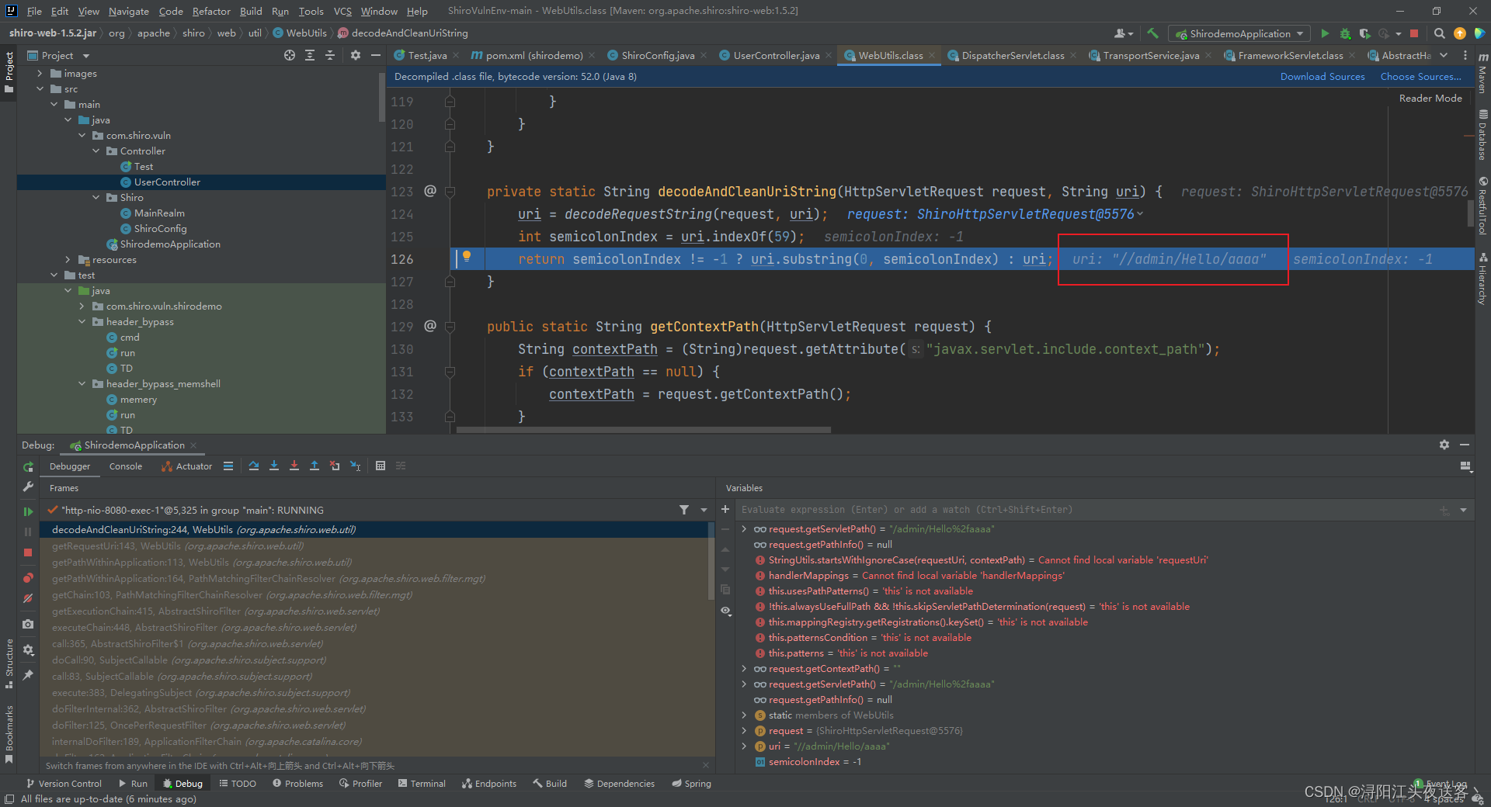Rerun ShirodemoApplication in Debug panel
1491x807 pixels.
pyautogui.click(x=28, y=466)
